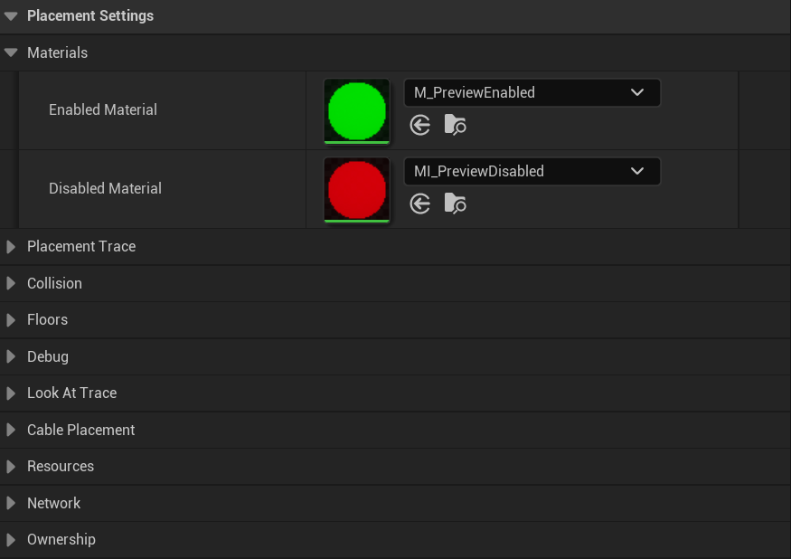The width and height of the screenshot is (791, 559).
Task: Browse to M_PreviewEnabled in Content Browser
Action: [455, 125]
